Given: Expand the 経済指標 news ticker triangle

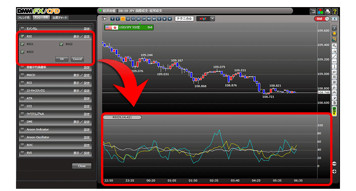Looking at the screenshot, I should [x=100, y=11].
